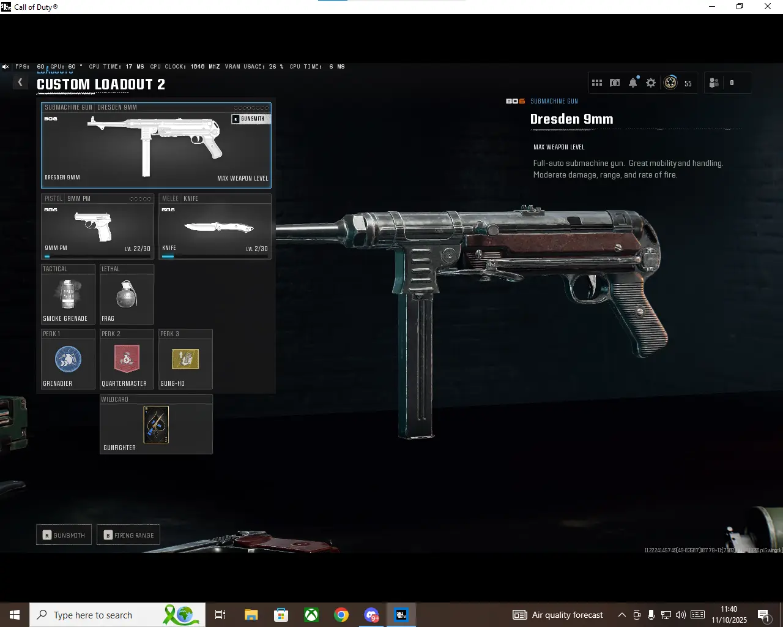
Task: Open the chat messages icon
Action: (x=615, y=83)
